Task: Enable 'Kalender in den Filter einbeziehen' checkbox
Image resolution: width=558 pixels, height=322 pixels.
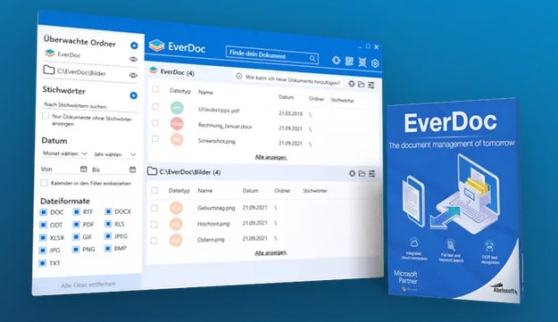Action: (x=44, y=183)
